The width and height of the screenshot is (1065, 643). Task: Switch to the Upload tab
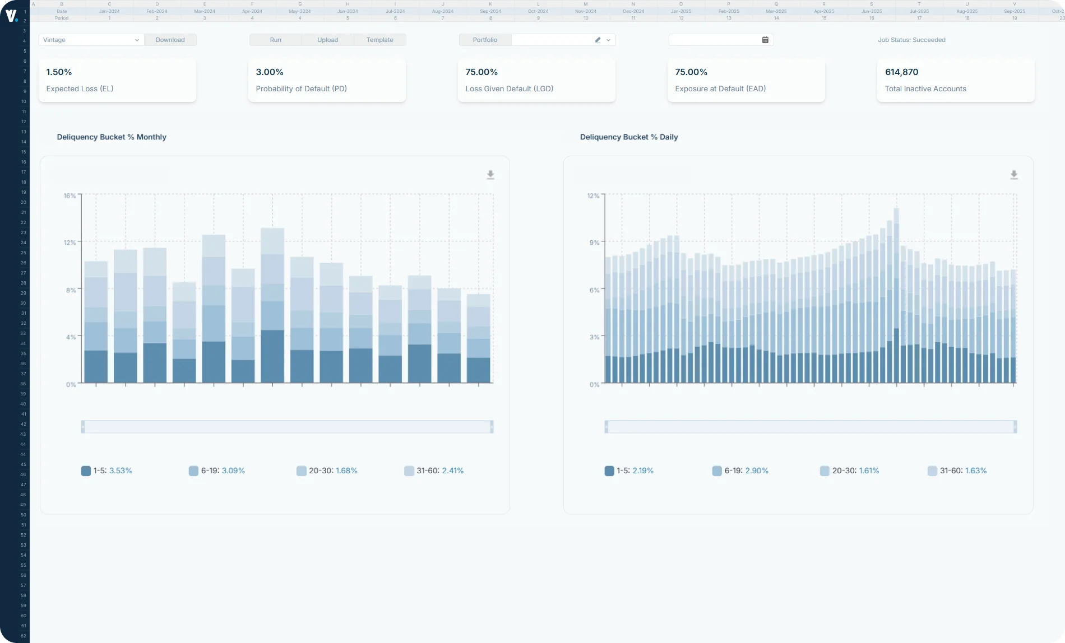327,40
